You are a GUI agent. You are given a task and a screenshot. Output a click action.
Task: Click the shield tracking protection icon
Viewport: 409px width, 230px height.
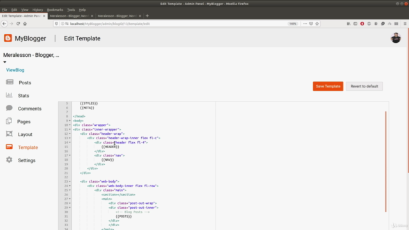coord(56,24)
